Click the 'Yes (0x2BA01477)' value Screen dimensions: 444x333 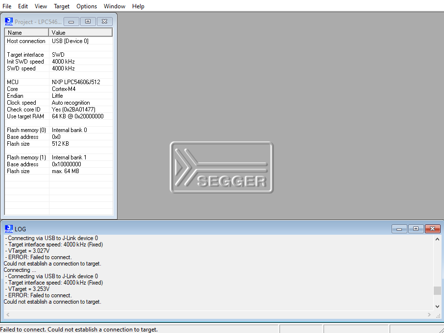73,109
